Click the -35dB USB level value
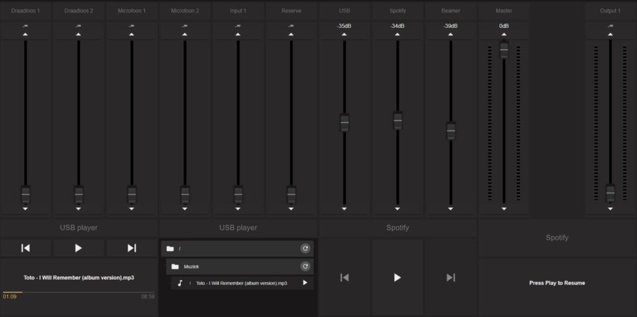This screenshot has height=317, width=637. click(344, 26)
